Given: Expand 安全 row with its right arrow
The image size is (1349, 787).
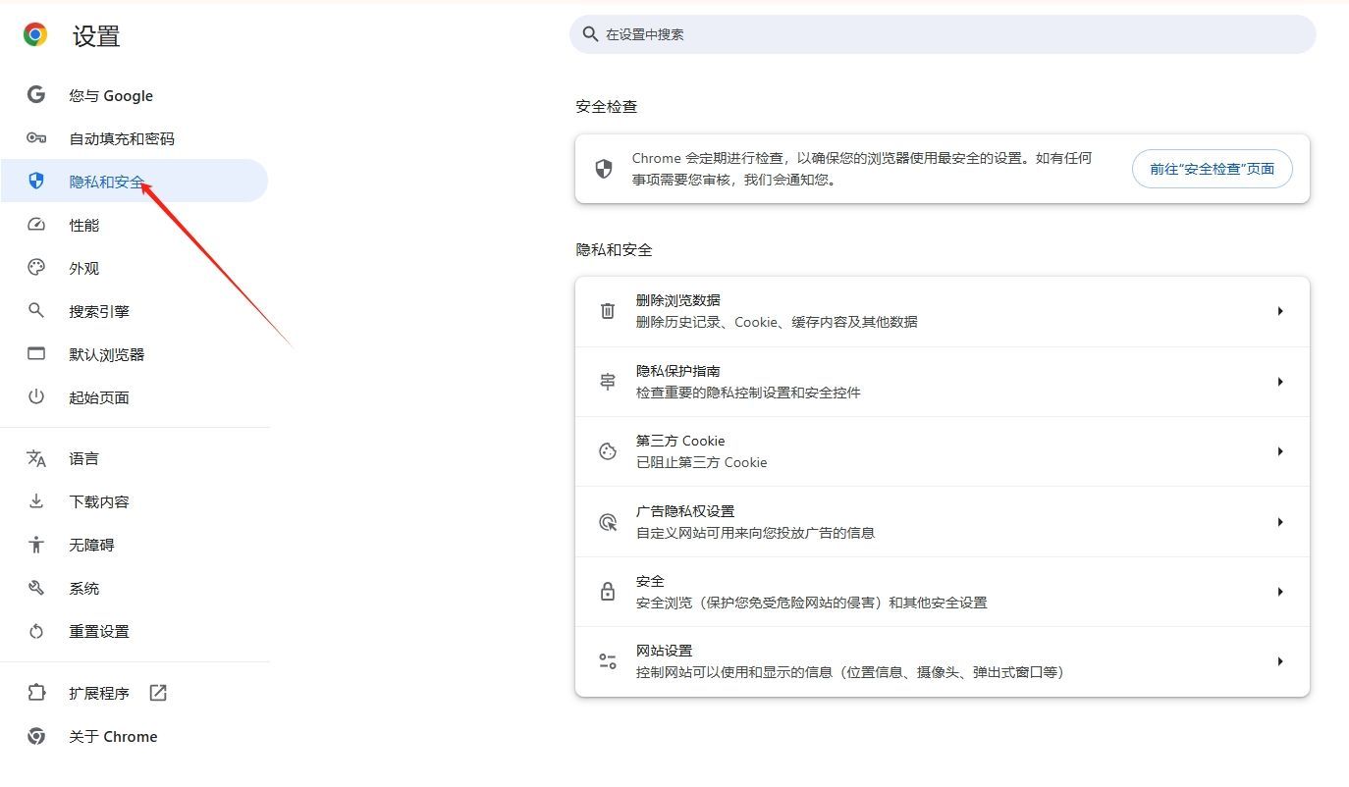Looking at the screenshot, I should (1280, 592).
